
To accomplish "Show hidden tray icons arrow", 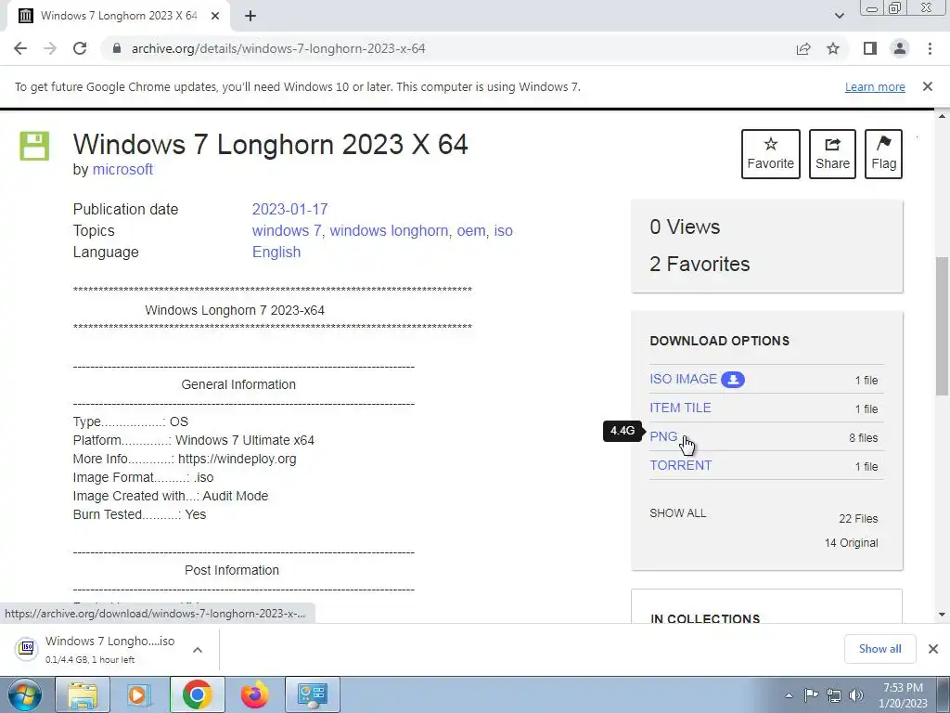I will click(789, 695).
